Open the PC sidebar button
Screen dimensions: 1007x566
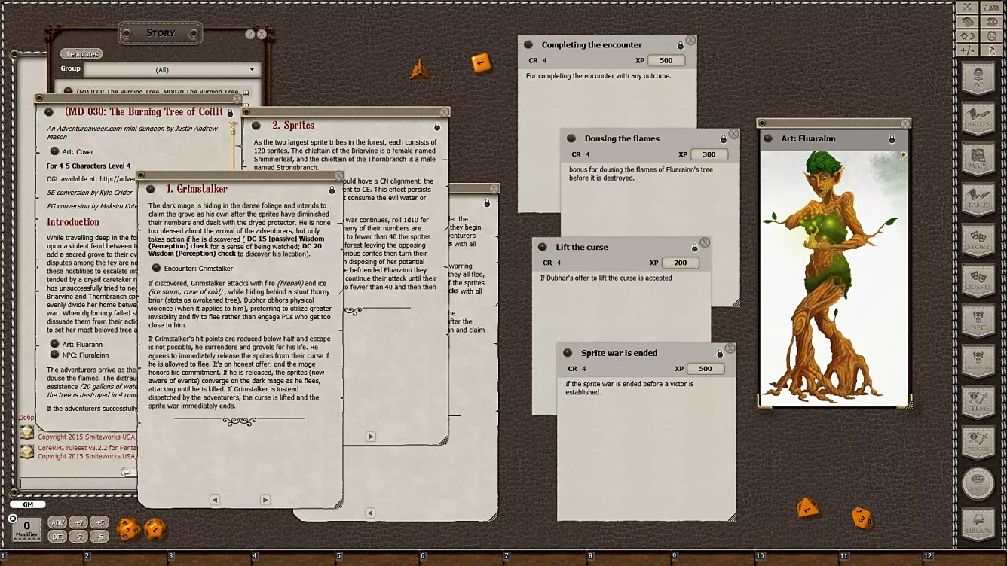point(978,78)
